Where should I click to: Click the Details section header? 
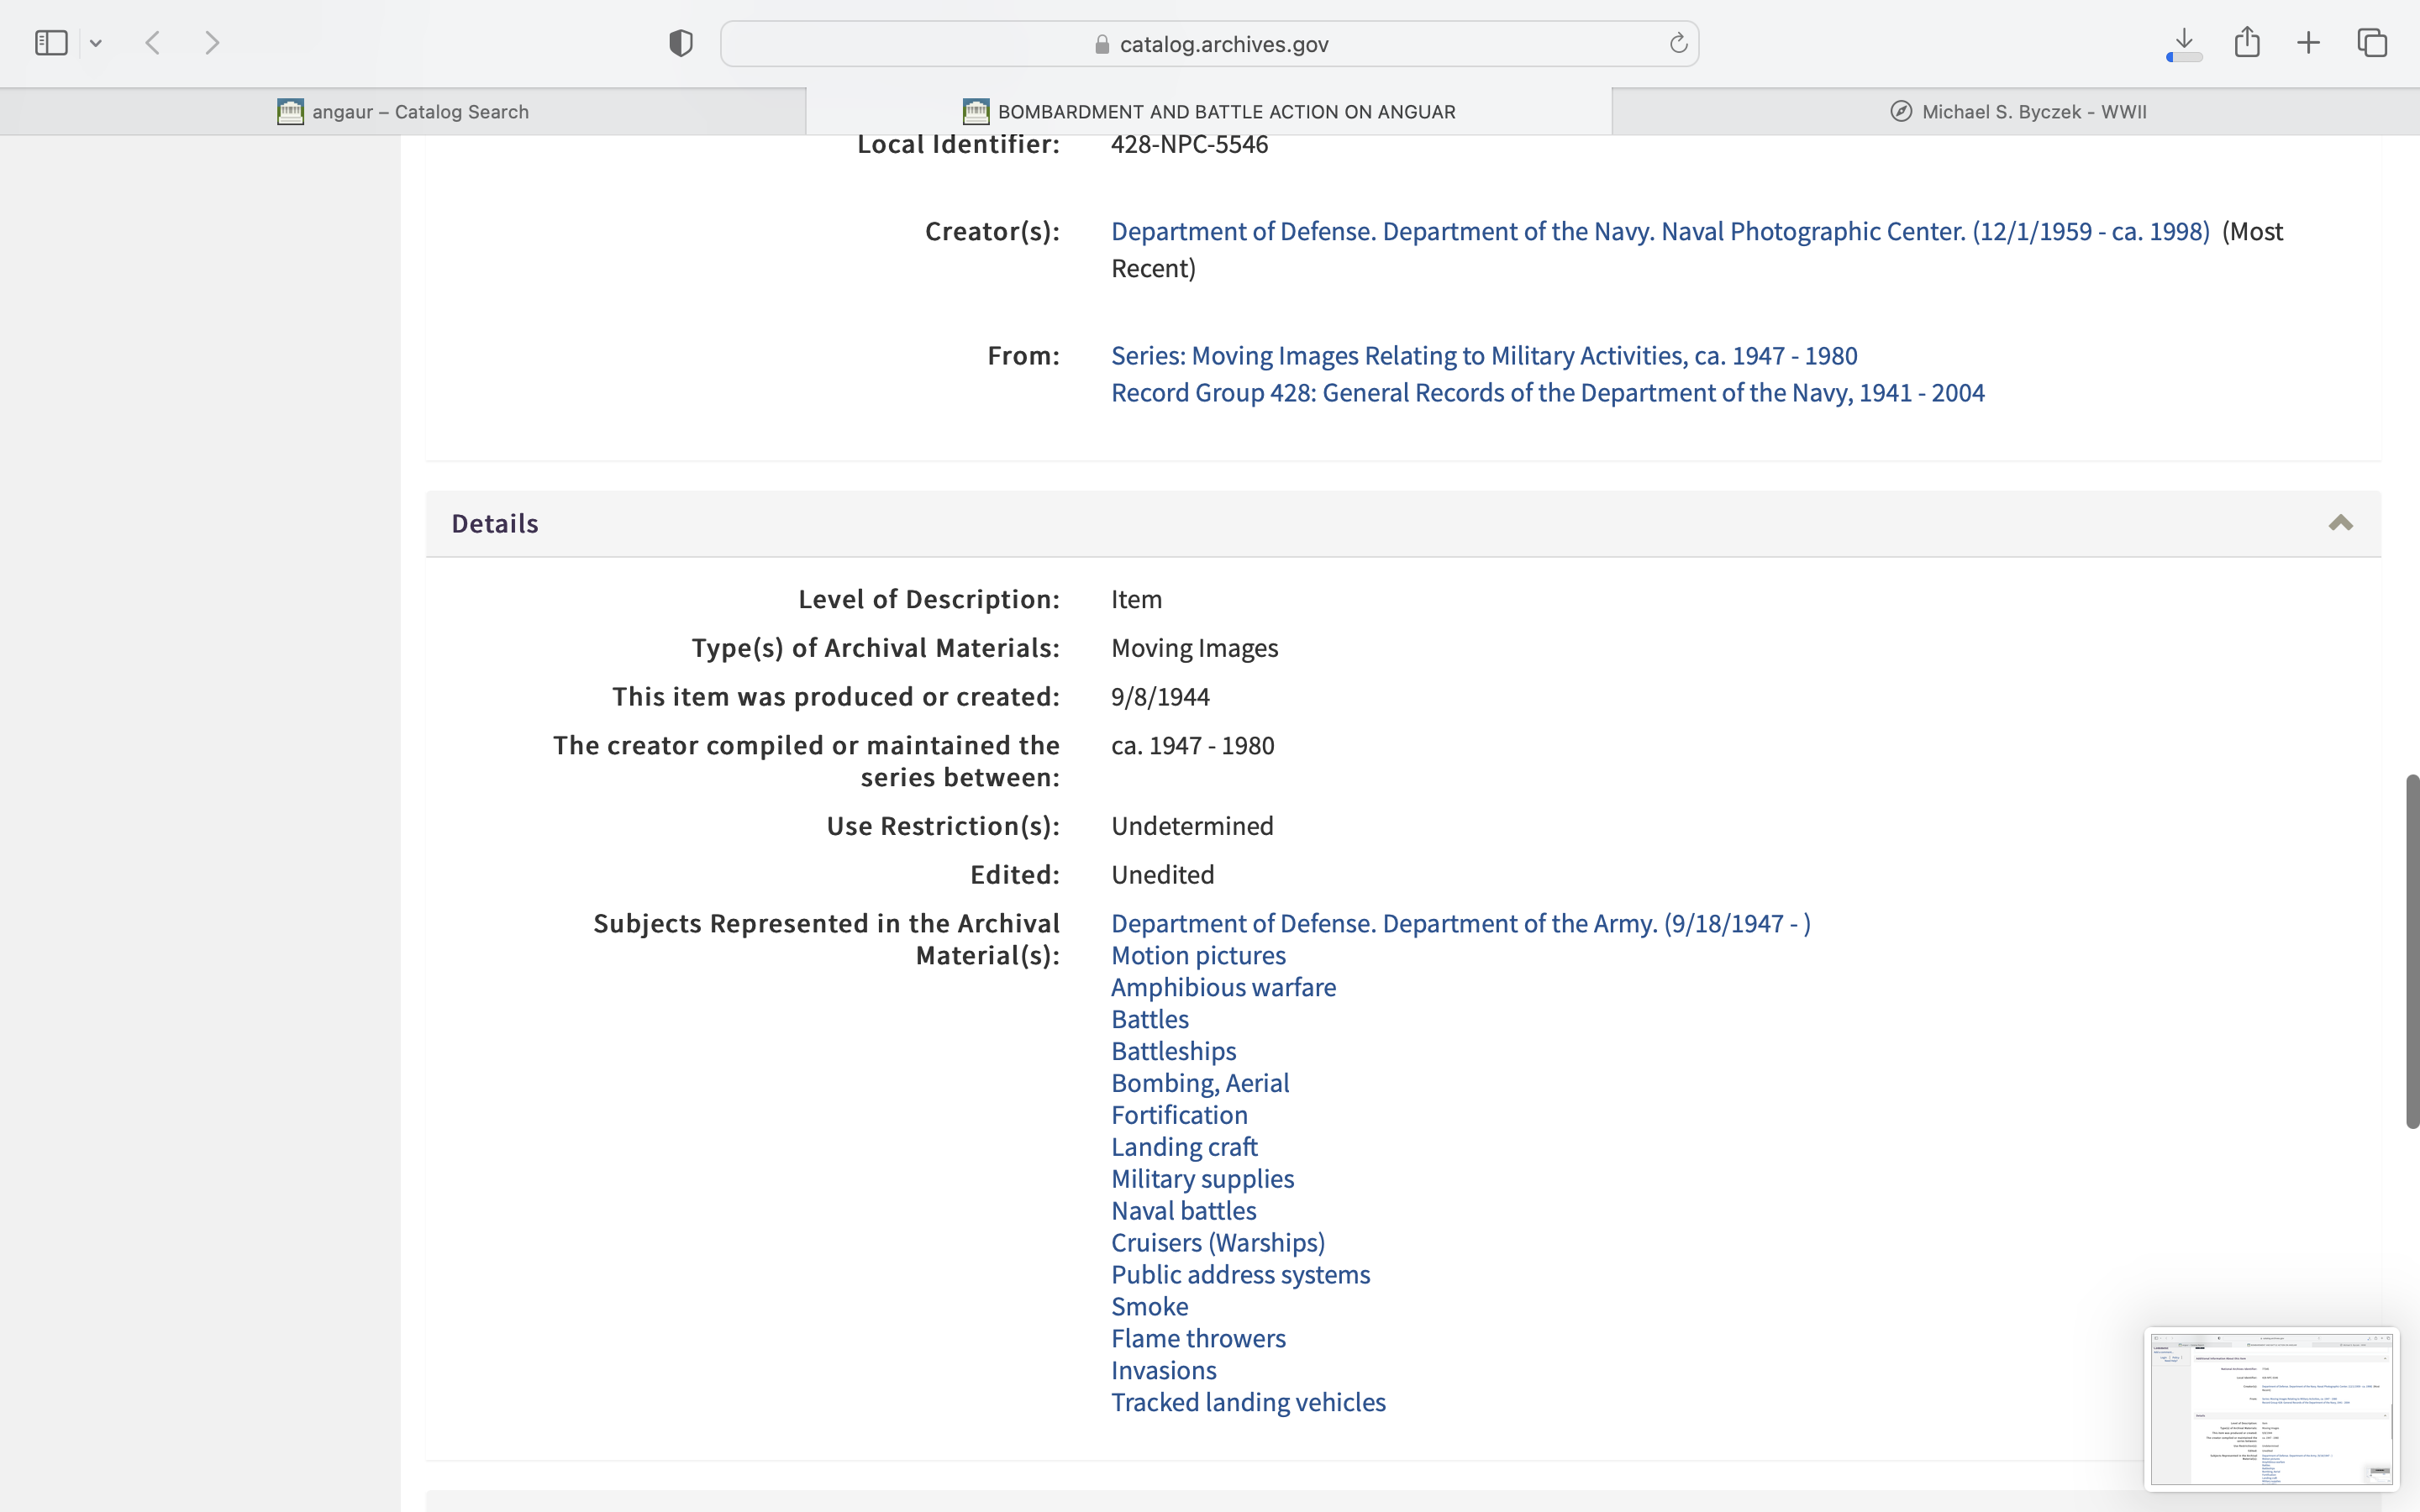495,523
